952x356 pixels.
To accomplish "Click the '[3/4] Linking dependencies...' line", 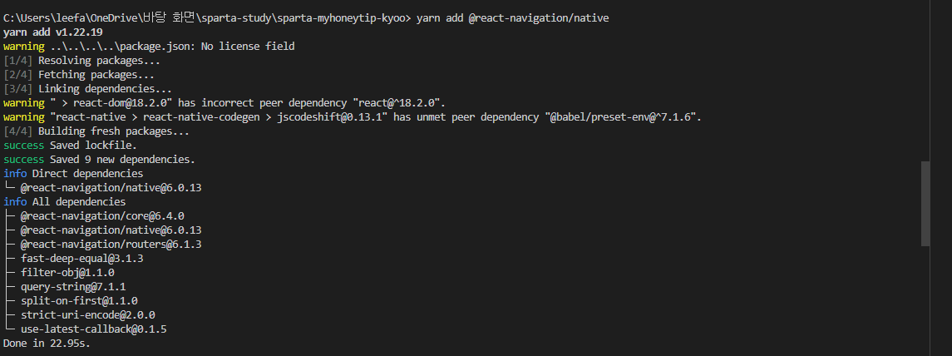I will tap(87, 89).
